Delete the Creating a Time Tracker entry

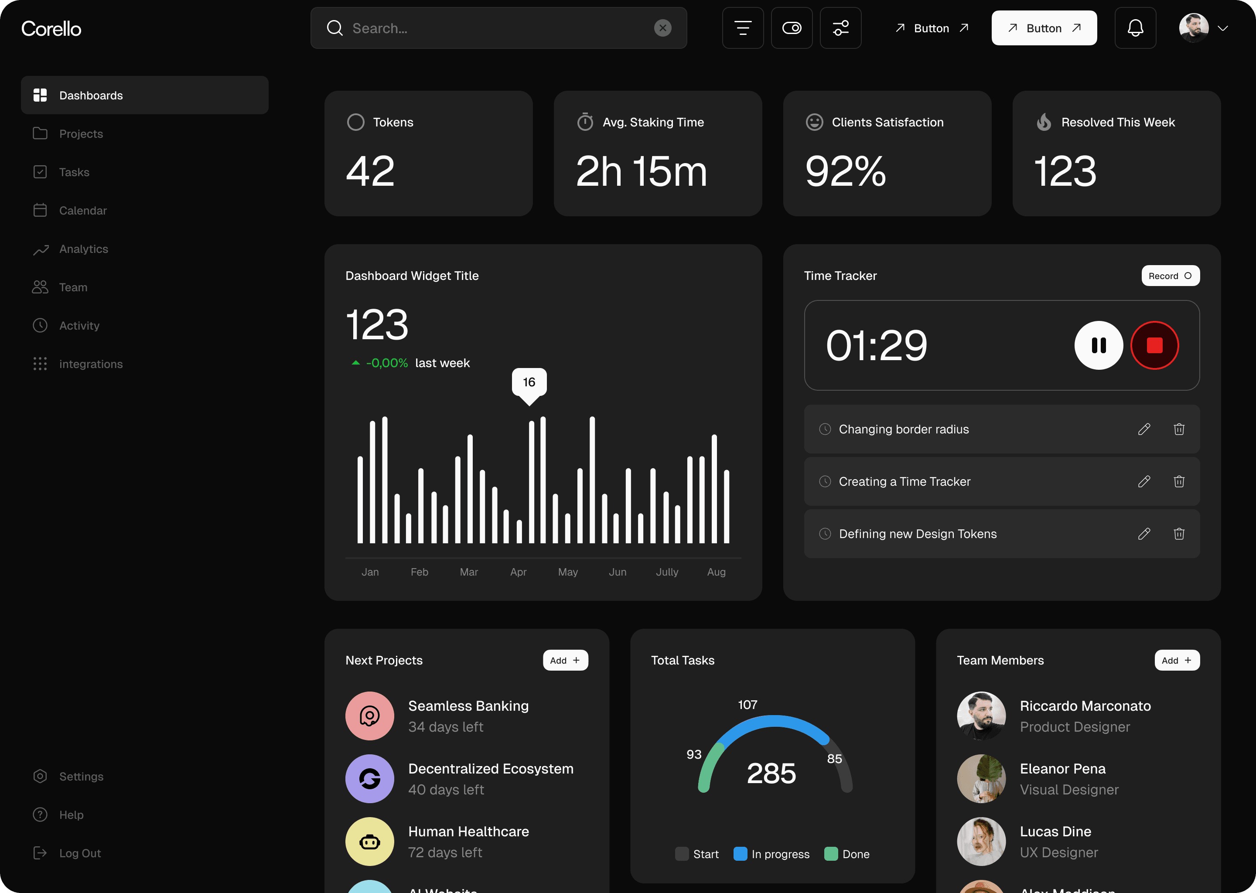(x=1179, y=482)
